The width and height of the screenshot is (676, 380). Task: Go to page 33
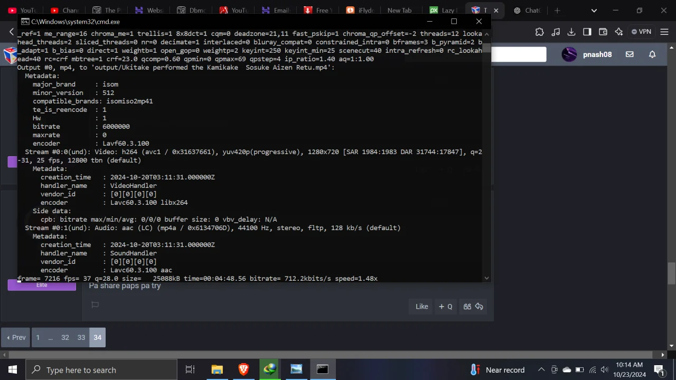pyautogui.click(x=81, y=337)
